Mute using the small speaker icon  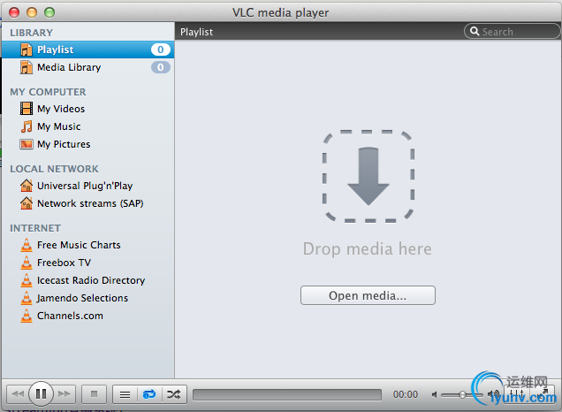435,394
